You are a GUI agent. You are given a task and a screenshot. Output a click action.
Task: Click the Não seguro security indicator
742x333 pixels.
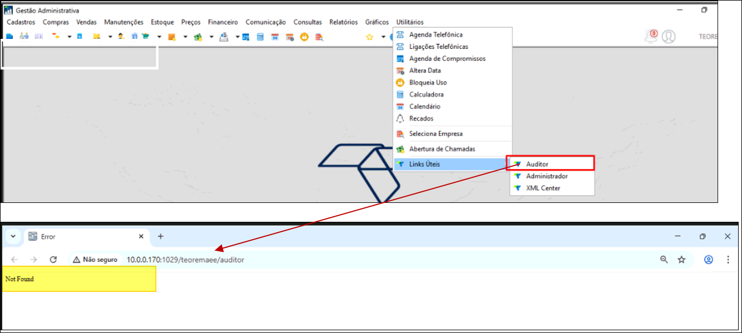[95, 260]
